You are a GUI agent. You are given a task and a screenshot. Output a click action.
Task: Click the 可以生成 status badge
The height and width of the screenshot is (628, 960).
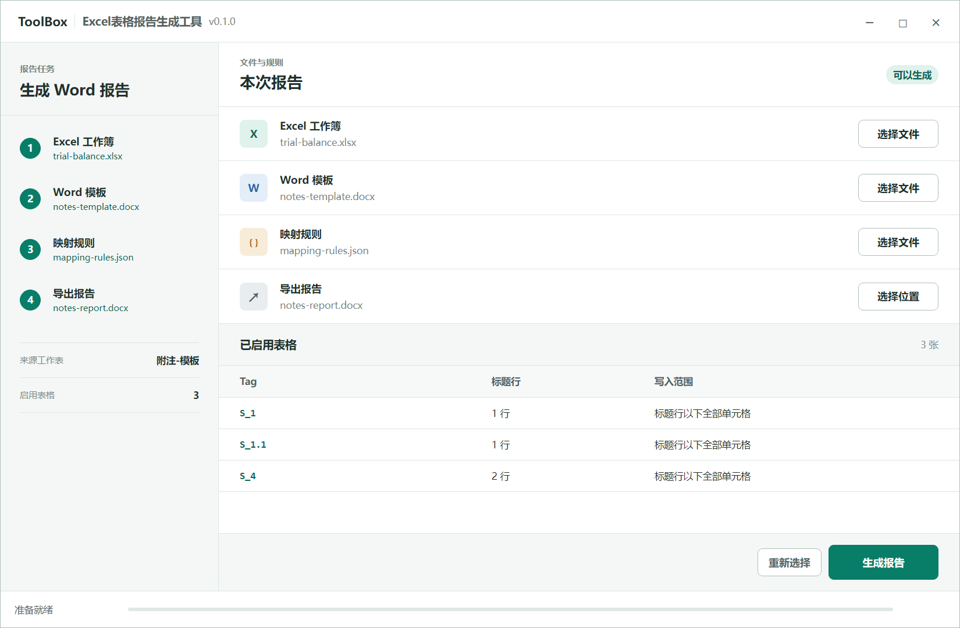912,75
